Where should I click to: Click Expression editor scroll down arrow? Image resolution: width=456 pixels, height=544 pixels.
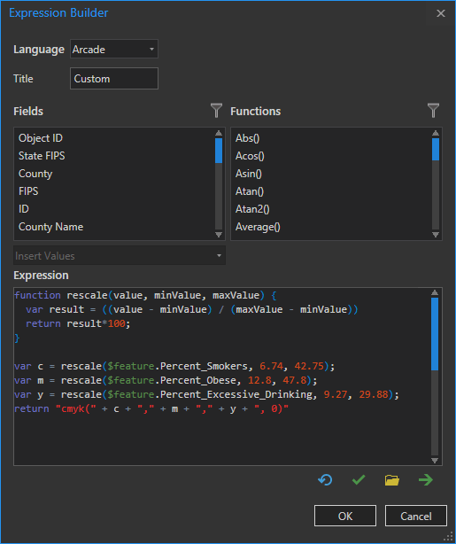[x=435, y=461]
